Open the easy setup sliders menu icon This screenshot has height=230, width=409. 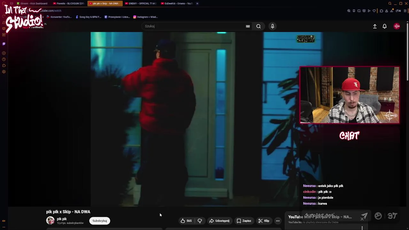(x=405, y=11)
